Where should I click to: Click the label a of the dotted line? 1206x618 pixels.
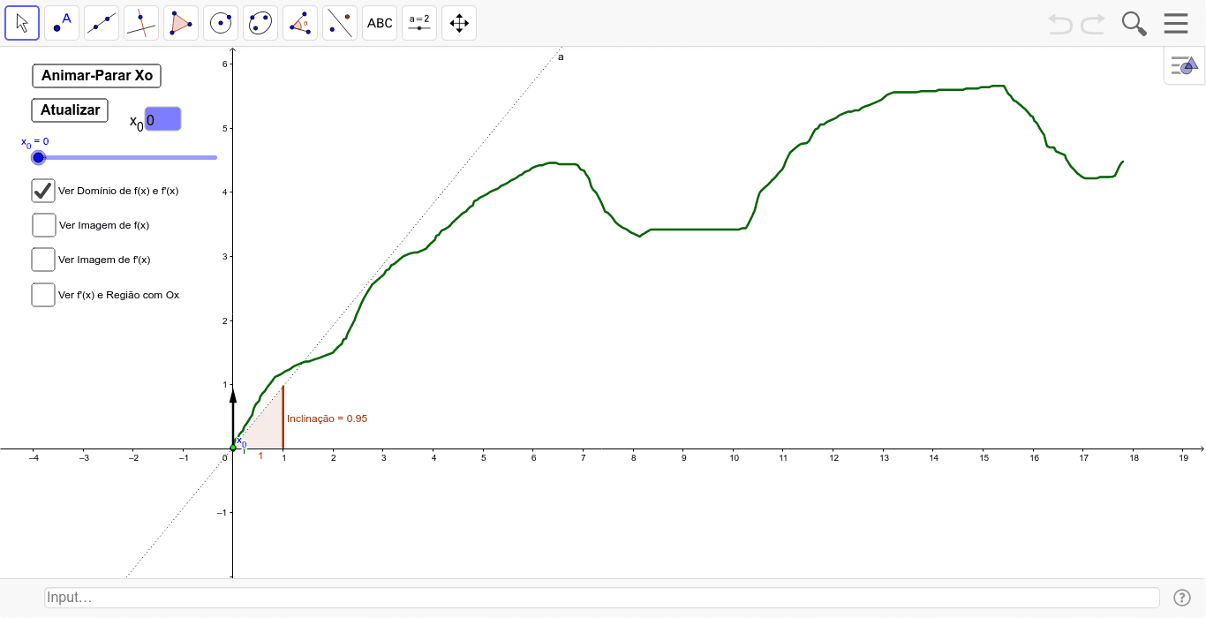[x=561, y=57]
